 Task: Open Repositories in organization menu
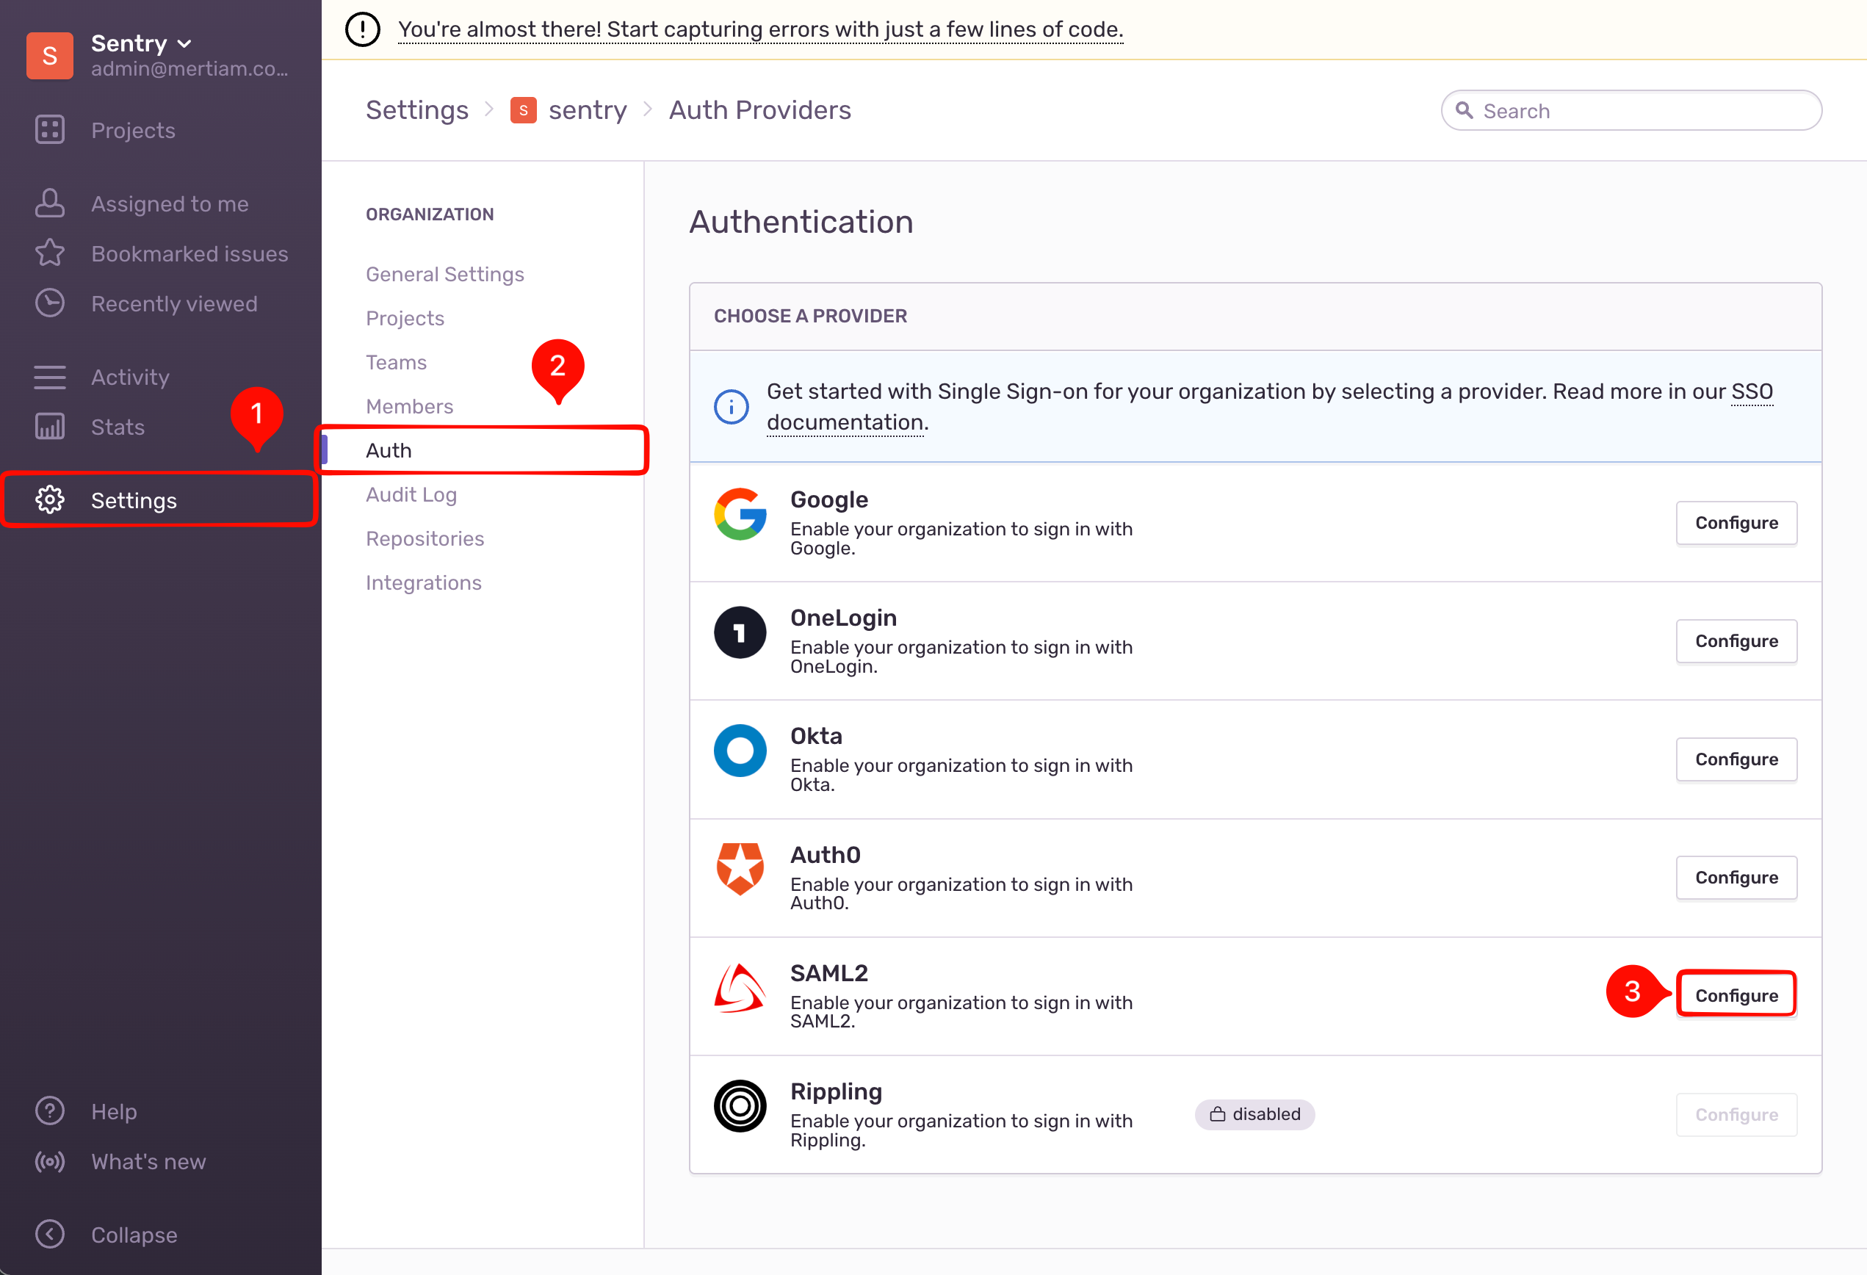pyautogui.click(x=425, y=538)
